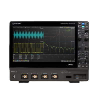Open the yellow channel 1 descriptor box
Screen dimensions: 97x105
coord(15,61)
